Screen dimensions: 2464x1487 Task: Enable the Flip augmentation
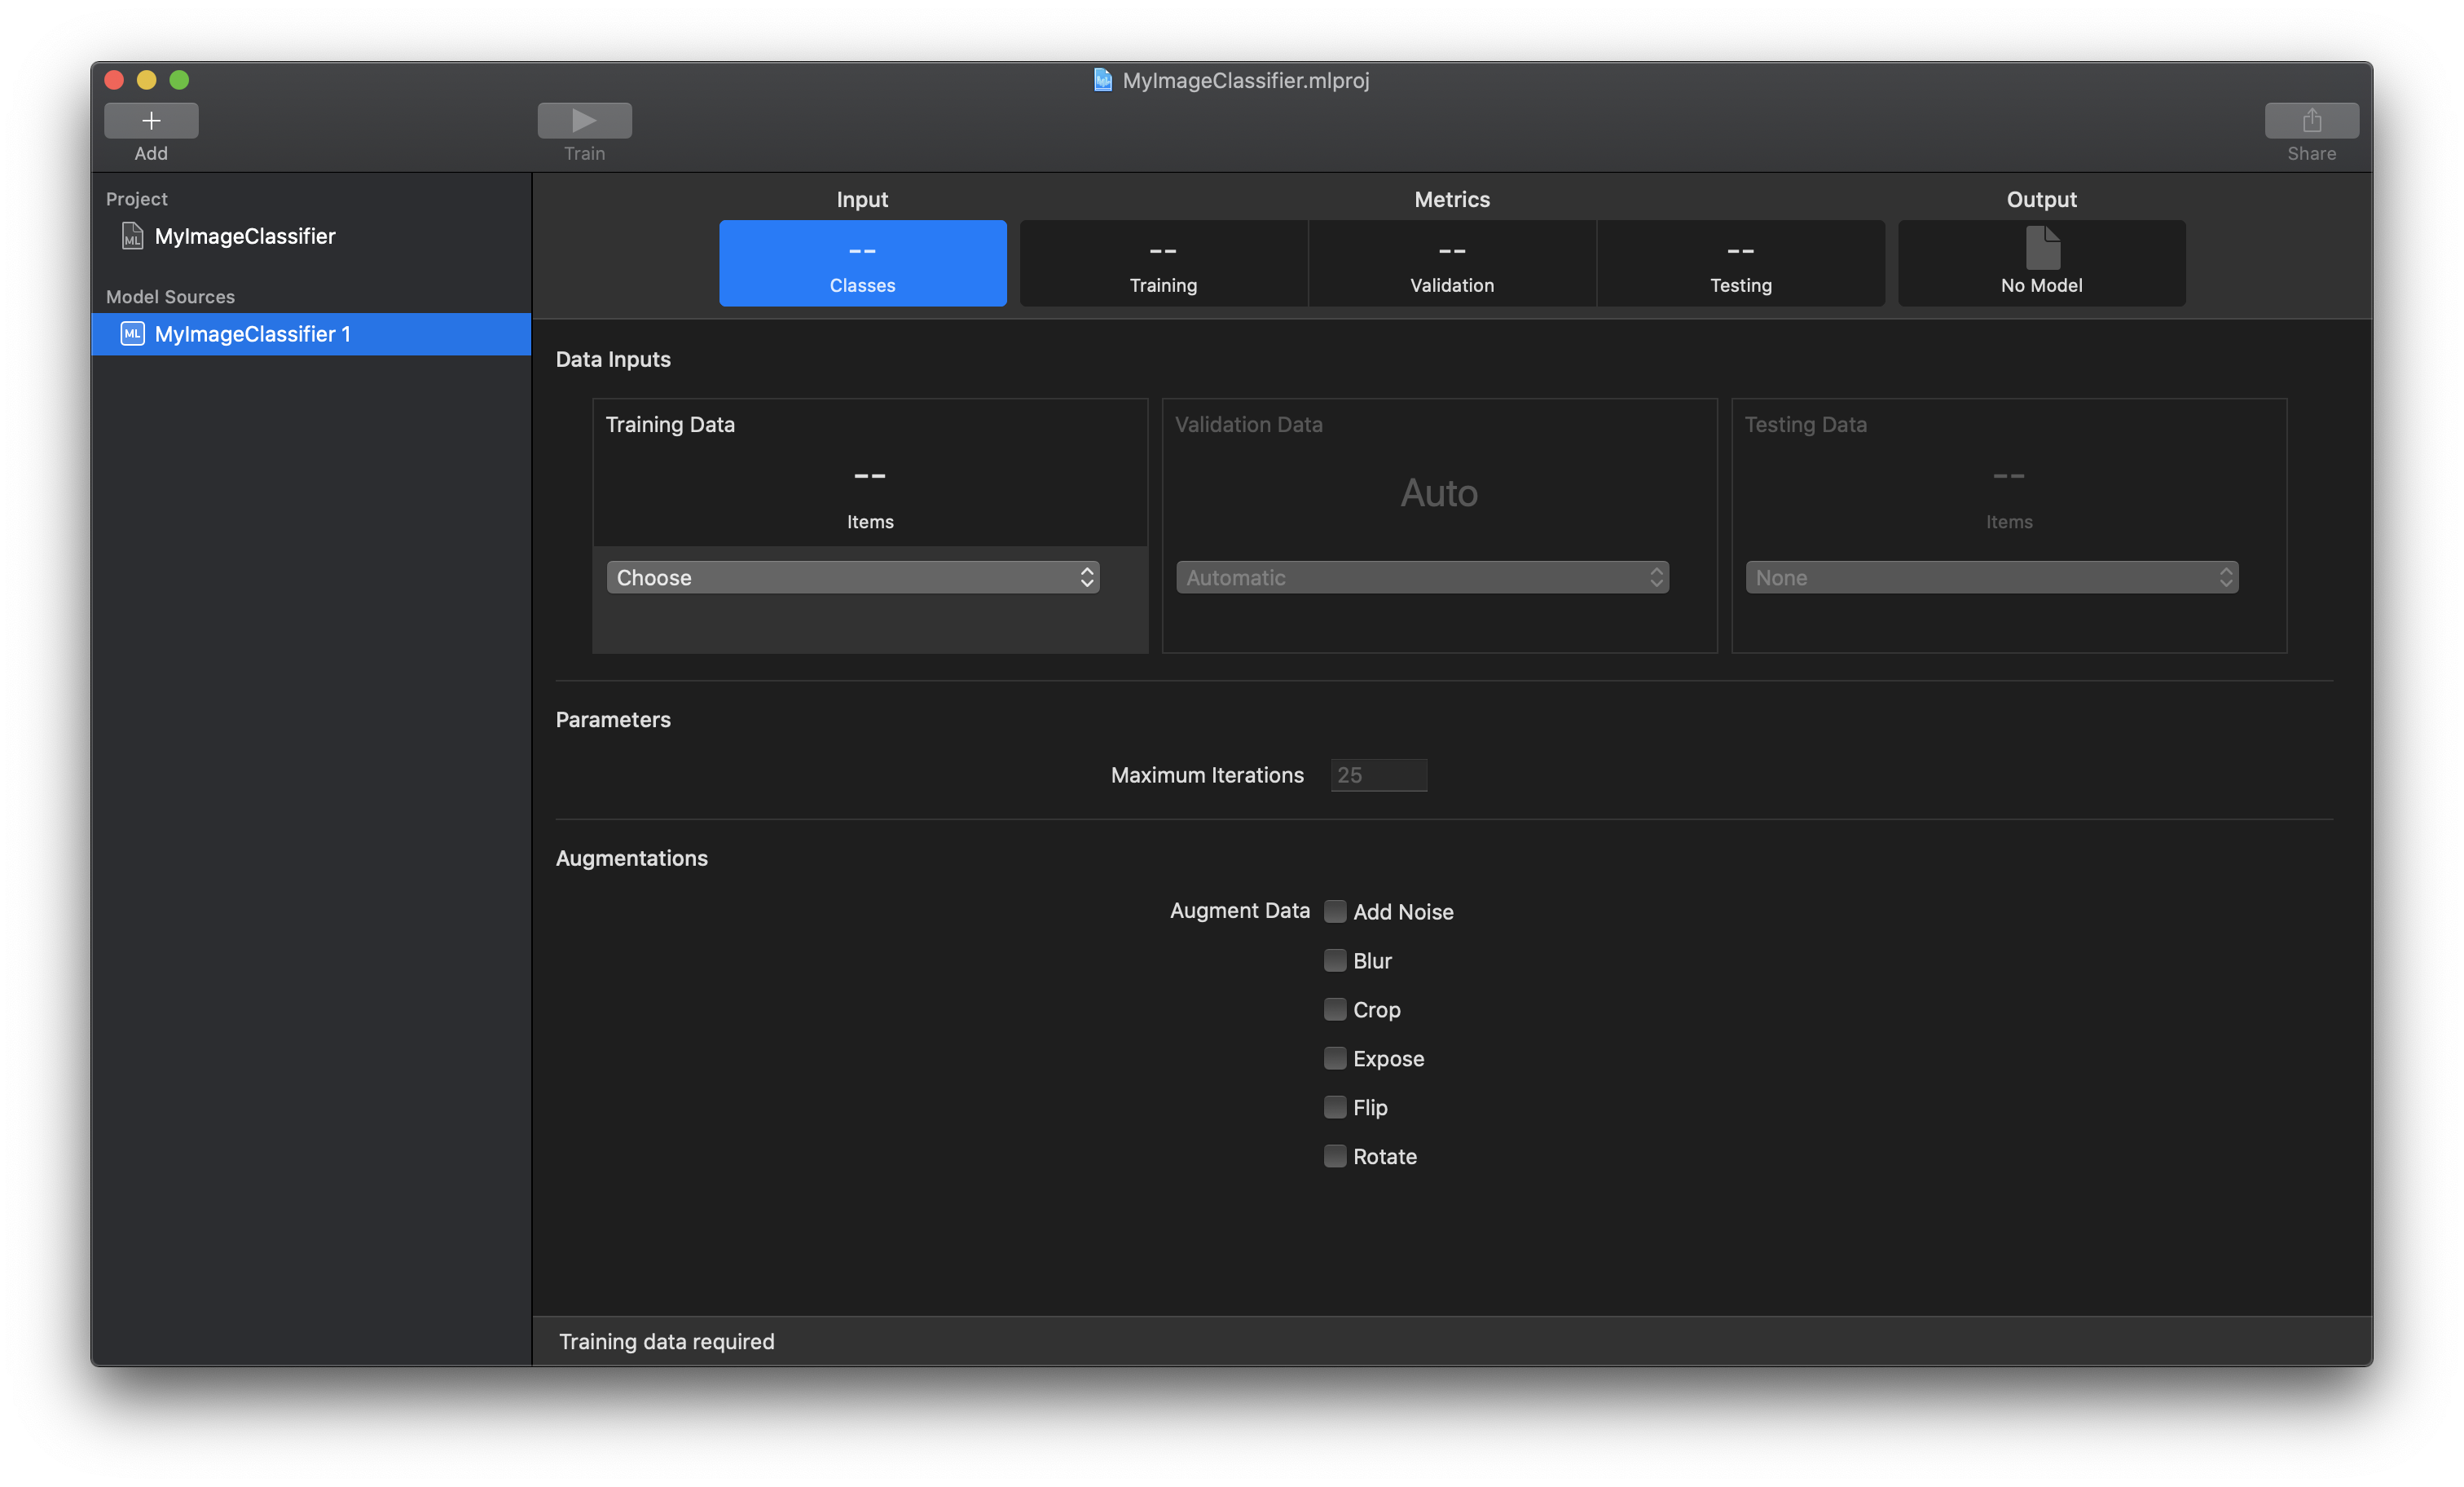pos(1335,1107)
